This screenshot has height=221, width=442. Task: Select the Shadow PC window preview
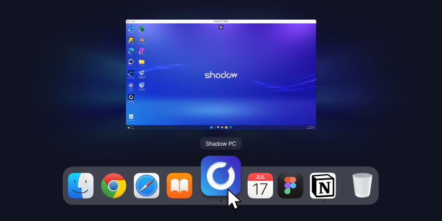tap(221, 75)
